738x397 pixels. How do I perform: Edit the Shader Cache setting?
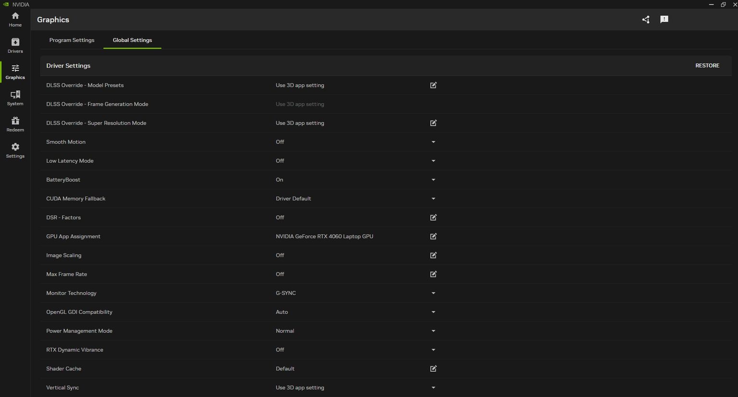click(x=433, y=369)
